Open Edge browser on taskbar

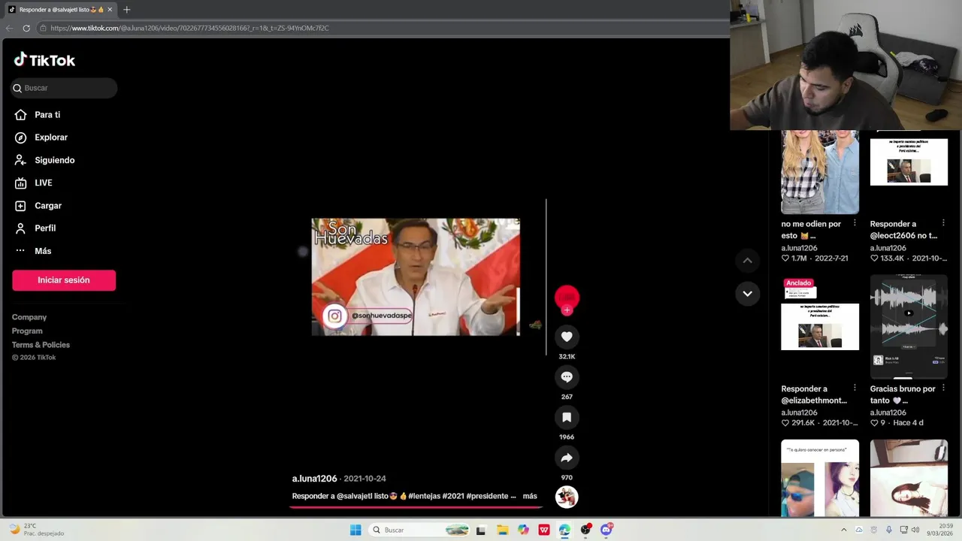pos(564,530)
